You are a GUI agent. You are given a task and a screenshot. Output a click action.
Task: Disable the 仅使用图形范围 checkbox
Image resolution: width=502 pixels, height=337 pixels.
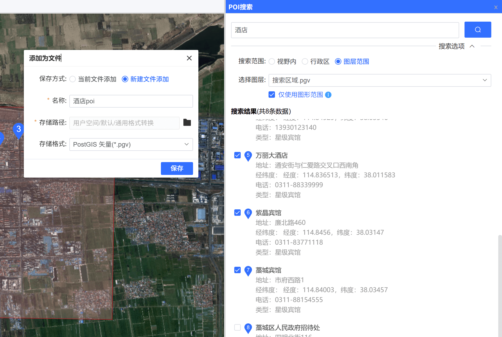click(x=272, y=95)
